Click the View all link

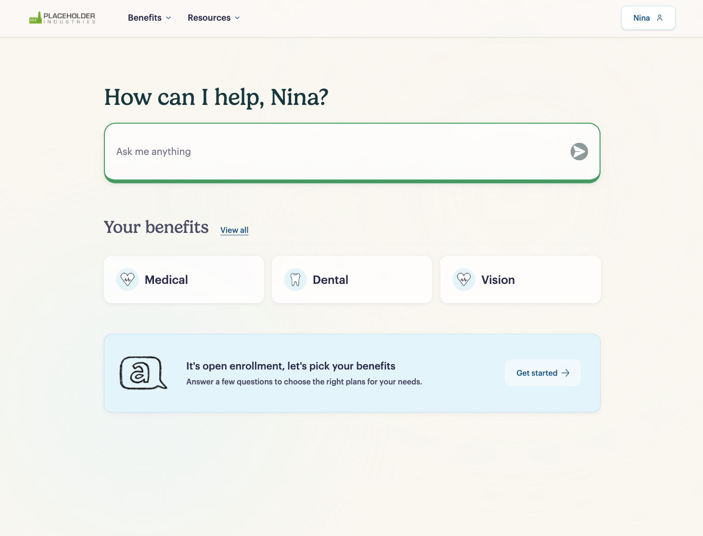click(234, 230)
